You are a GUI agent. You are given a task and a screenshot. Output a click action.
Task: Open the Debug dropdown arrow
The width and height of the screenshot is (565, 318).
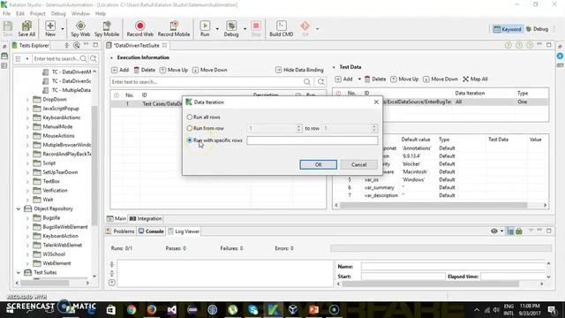tap(245, 29)
